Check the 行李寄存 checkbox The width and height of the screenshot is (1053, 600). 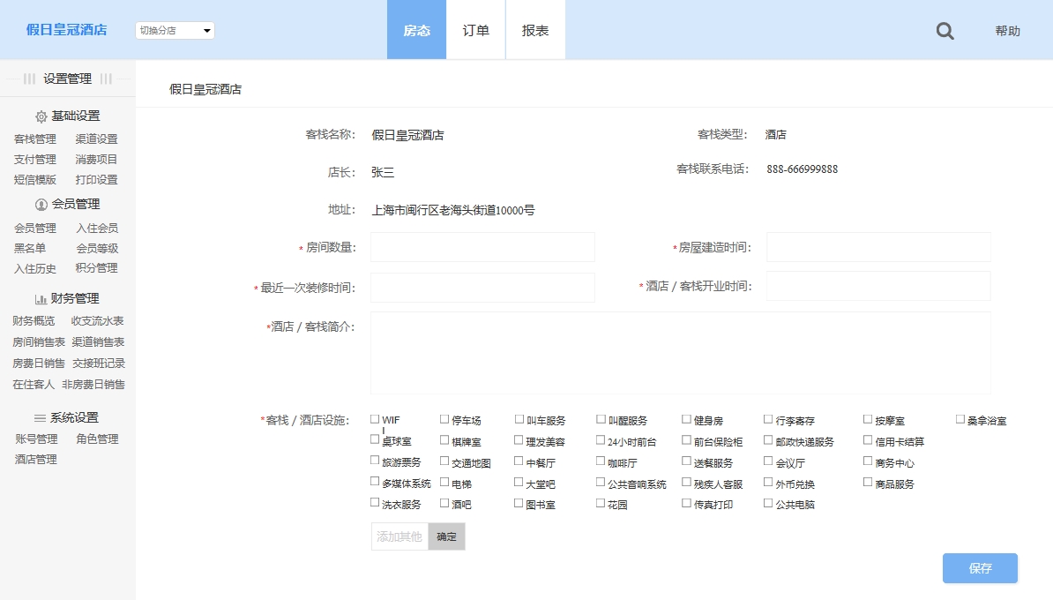tap(768, 419)
